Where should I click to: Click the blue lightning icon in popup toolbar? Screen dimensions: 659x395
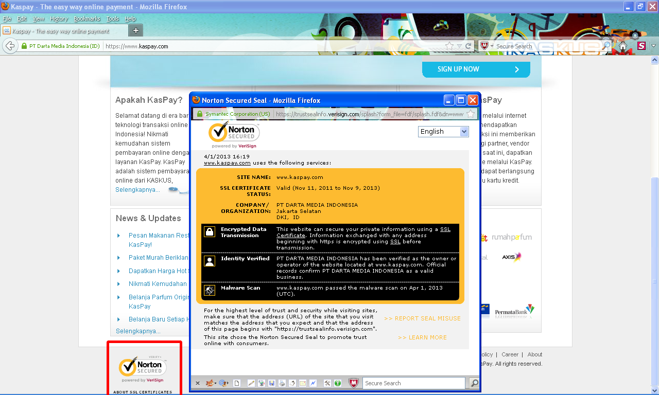pos(313,383)
